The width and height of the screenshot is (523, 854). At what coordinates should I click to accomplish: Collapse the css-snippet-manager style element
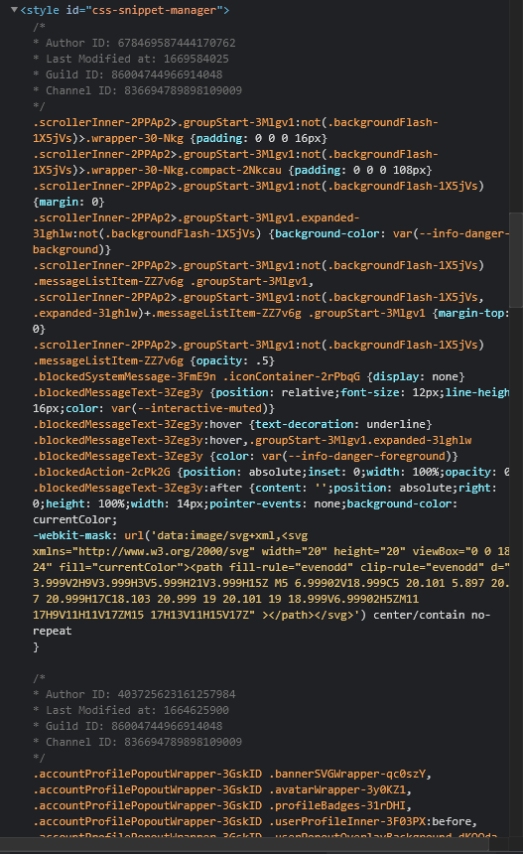[14, 10]
